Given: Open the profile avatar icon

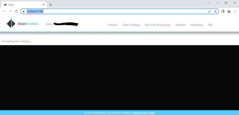Looking at the screenshot, I should point(229,11).
